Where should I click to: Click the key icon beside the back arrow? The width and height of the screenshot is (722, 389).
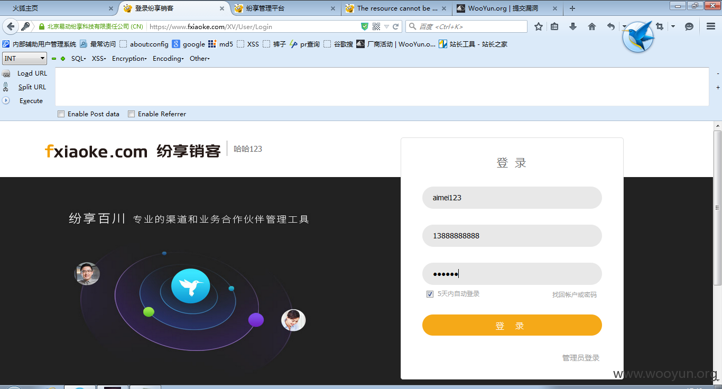point(25,26)
